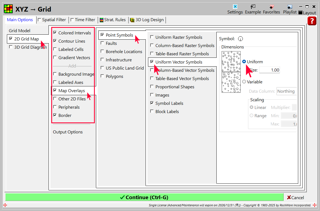Toggle the Labeled Cells checkbox

click(x=55, y=49)
